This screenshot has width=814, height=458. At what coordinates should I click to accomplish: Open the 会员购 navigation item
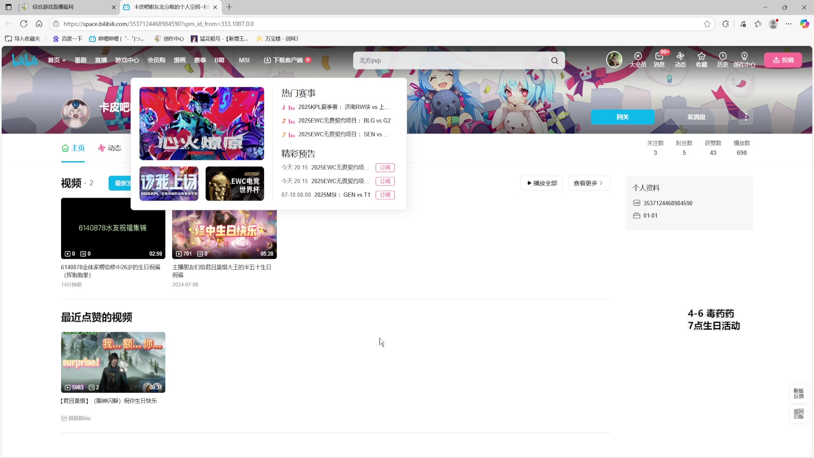tap(156, 60)
